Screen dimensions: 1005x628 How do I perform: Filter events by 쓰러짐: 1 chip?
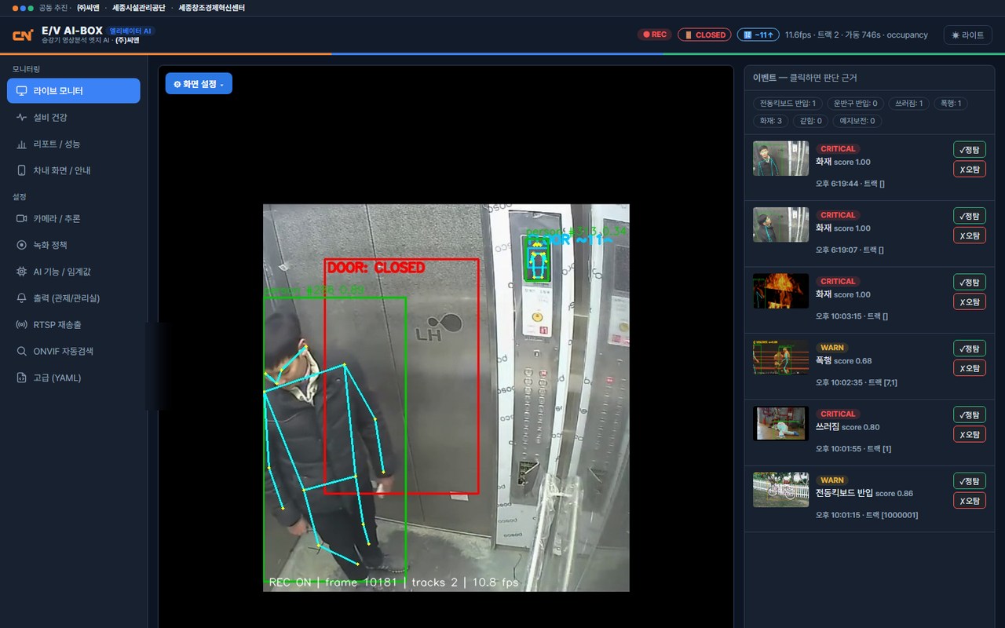(x=908, y=104)
